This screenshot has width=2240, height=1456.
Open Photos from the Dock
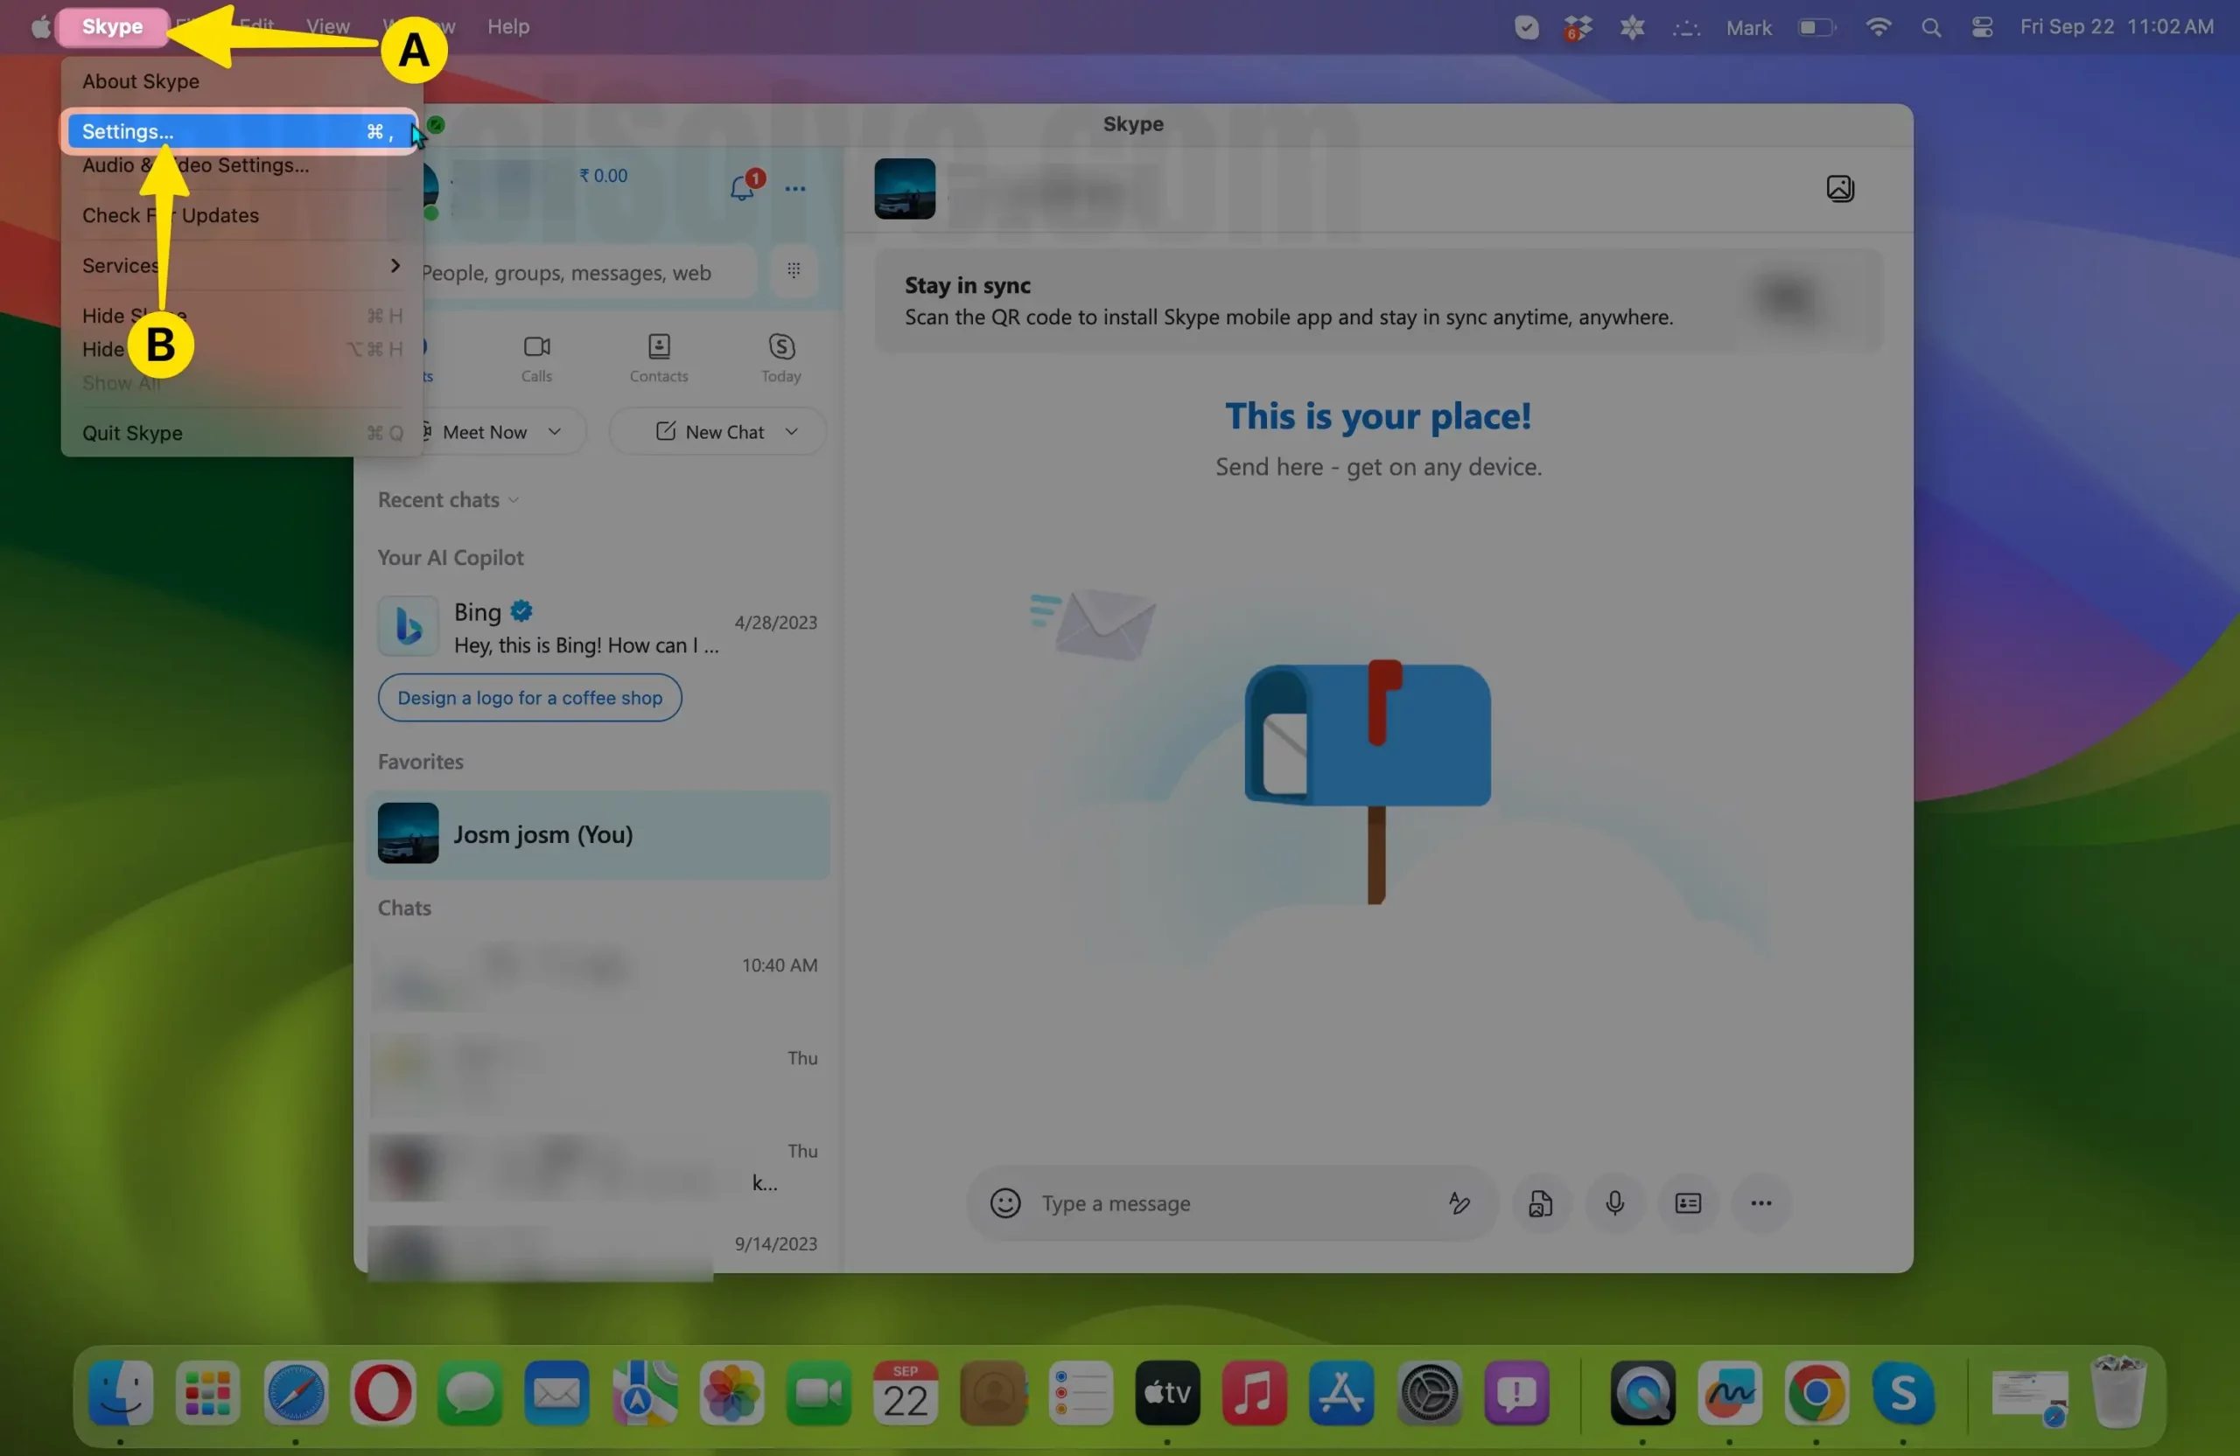731,1392
